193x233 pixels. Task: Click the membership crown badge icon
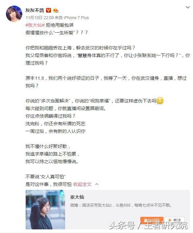[x=56, y=10]
